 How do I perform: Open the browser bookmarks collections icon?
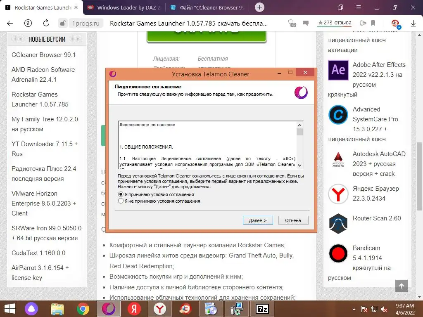[340, 7]
